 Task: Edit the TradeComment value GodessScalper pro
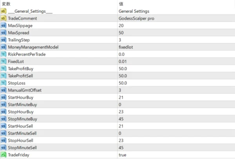[x=136, y=18]
